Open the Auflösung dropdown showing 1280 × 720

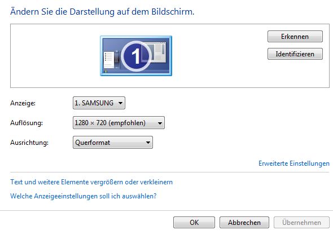(x=119, y=122)
